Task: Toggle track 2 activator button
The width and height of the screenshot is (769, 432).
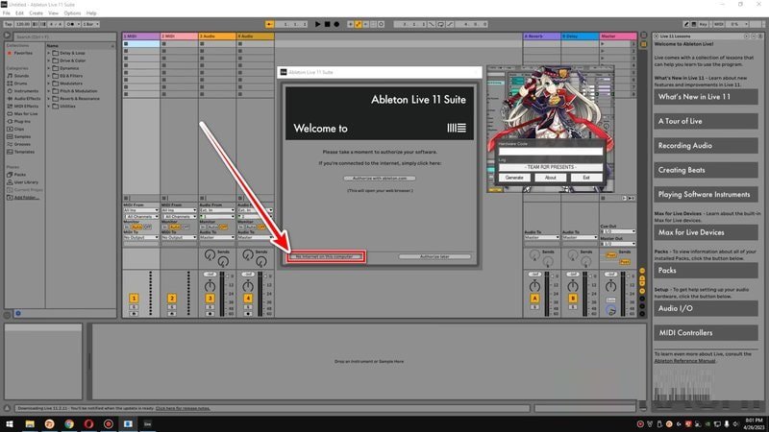Action: [172, 298]
